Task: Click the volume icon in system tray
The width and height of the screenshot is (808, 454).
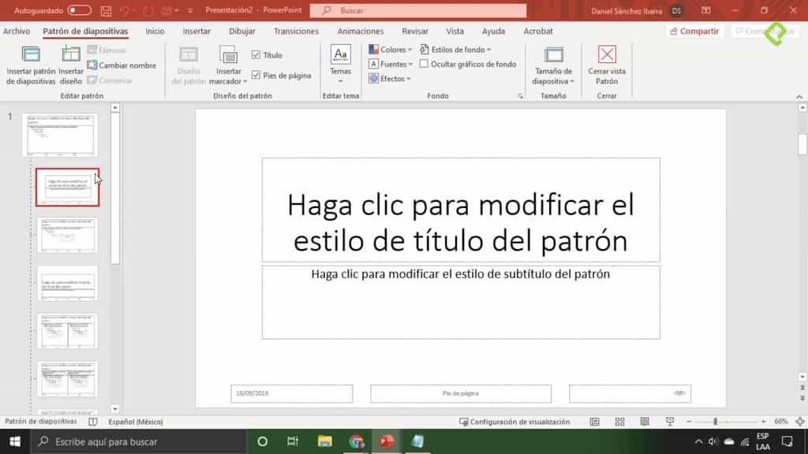Action: [x=713, y=441]
